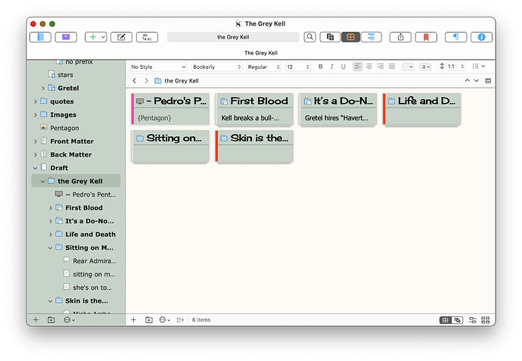Go back in editor history
Image resolution: width=522 pixels, height=361 pixels.
pos(135,80)
